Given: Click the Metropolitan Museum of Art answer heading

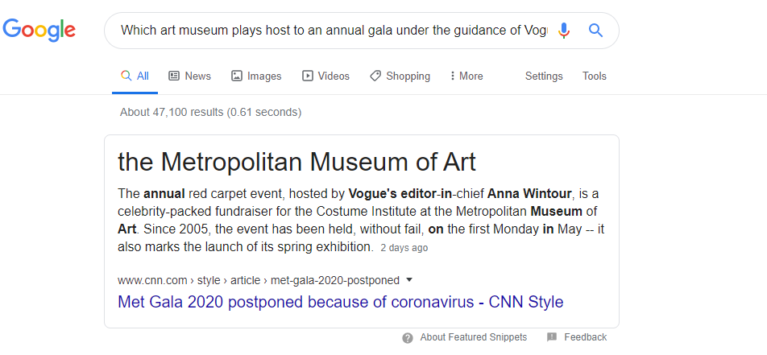Looking at the screenshot, I should (296, 162).
